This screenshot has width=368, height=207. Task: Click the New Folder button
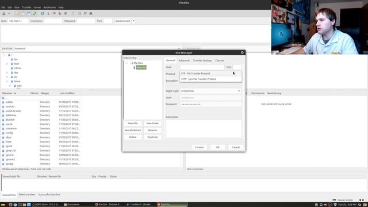152,124
